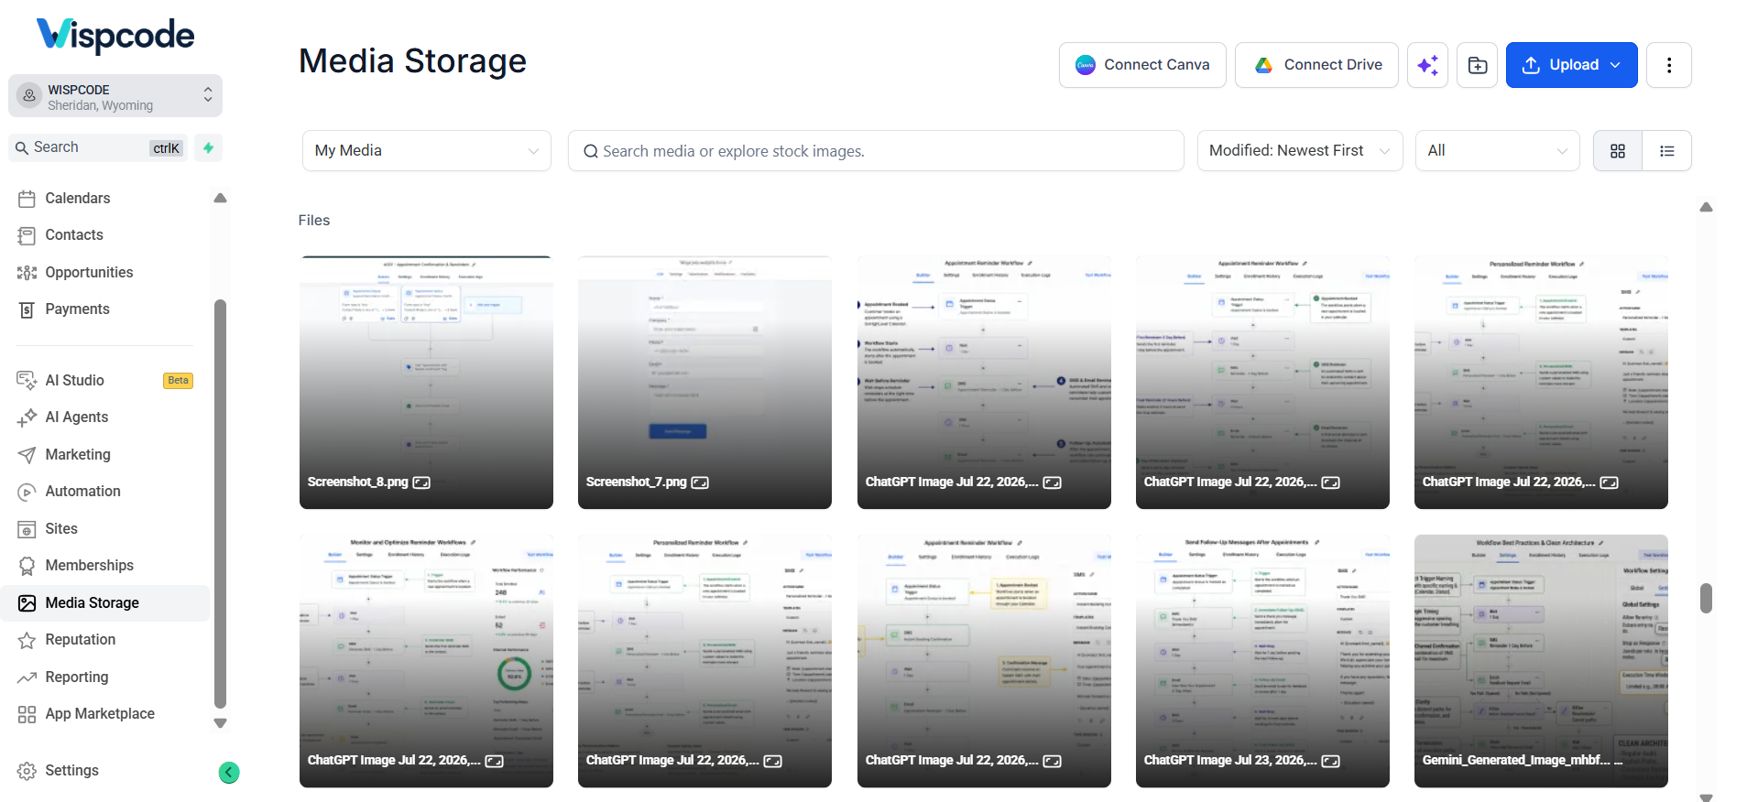Click the Google Drive logo icon
This screenshot has height=802, width=1758.
[1264, 65]
